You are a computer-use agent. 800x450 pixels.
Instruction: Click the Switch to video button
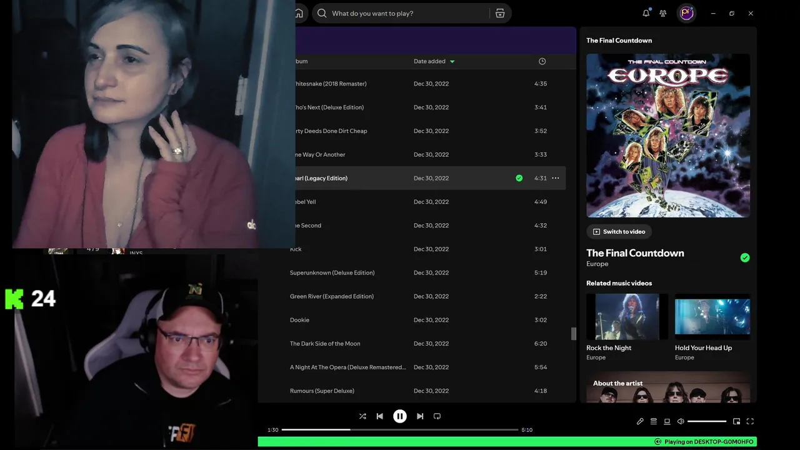click(619, 232)
